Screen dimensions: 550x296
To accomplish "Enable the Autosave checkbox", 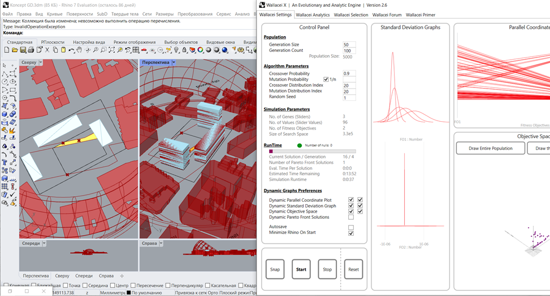I will [351, 227].
